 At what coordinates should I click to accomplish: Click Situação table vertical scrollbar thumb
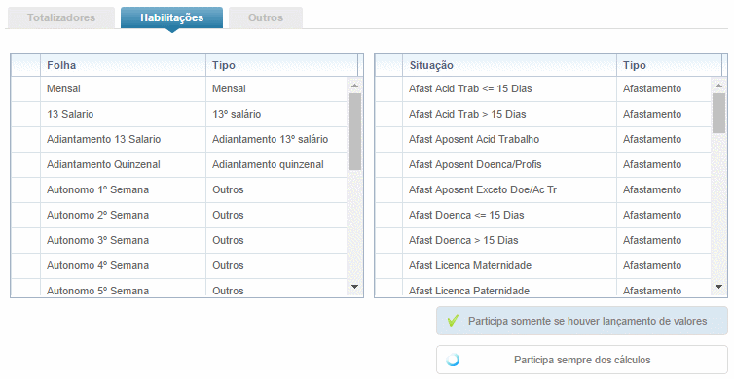point(718,113)
